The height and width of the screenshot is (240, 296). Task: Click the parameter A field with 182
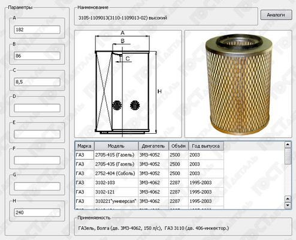point(37,29)
